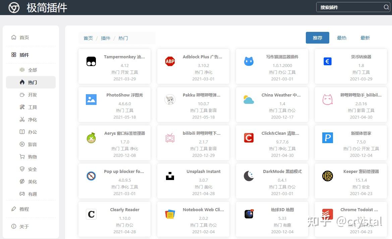Open the Clearly Reader title
This screenshot has height=239, width=392.
(124, 210)
